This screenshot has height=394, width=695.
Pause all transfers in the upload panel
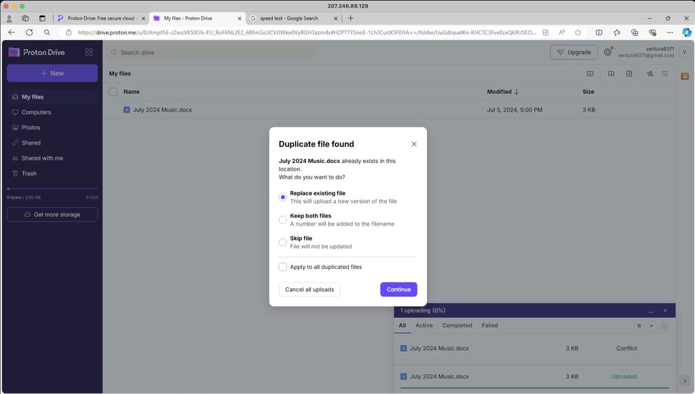pyautogui.click(x=639, y=326)
